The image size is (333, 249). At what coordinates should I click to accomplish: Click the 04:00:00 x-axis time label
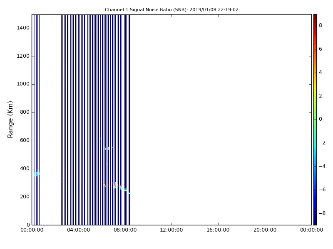coord(79,230)
